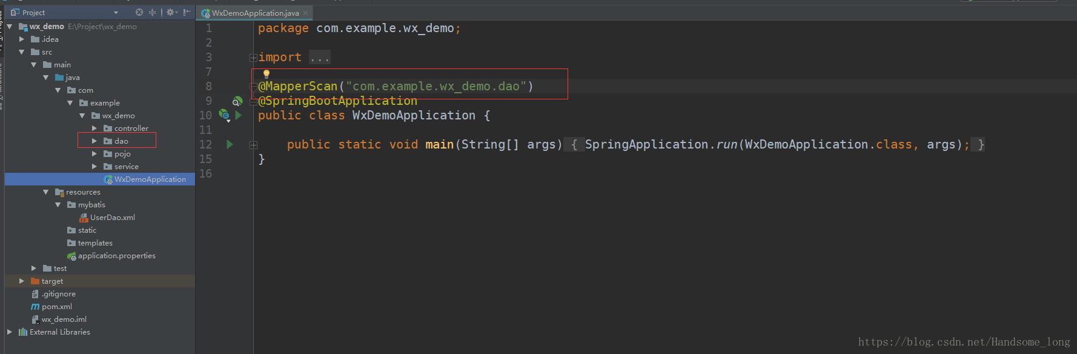Click the package declaration on line 1
This screenshot has width=1077, height=354.
[x=359, y=28]
